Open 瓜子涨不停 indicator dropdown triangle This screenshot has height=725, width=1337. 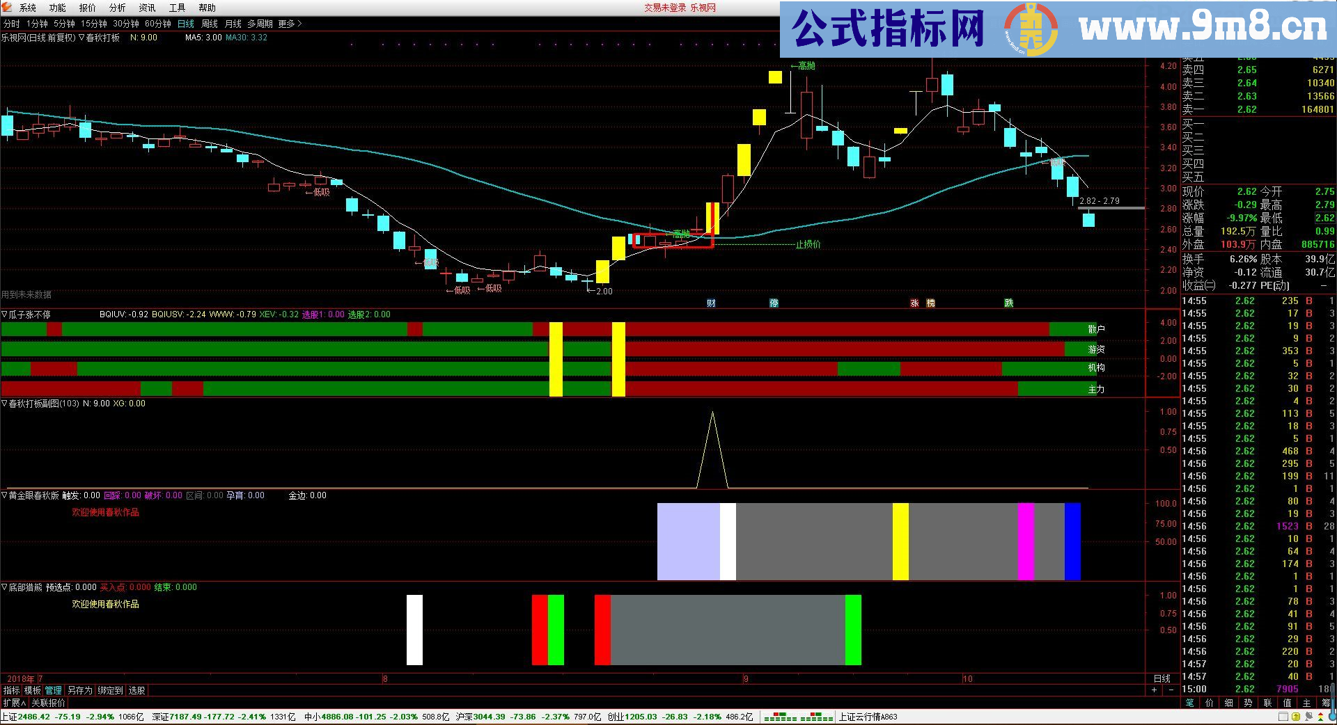click(x=4, y=314)
